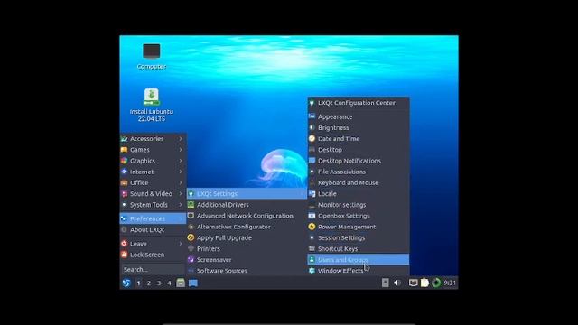Open About LXQt entry
578x325 pixels.
click(x=153, y=229)
